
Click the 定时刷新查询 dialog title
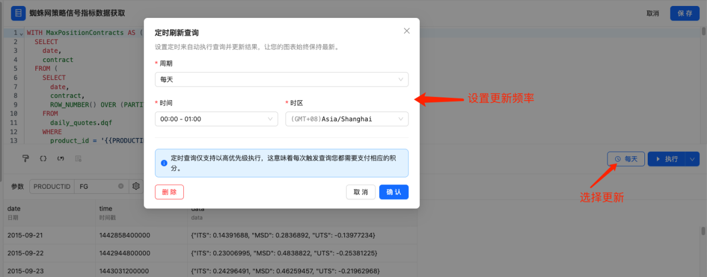[177, 33]
